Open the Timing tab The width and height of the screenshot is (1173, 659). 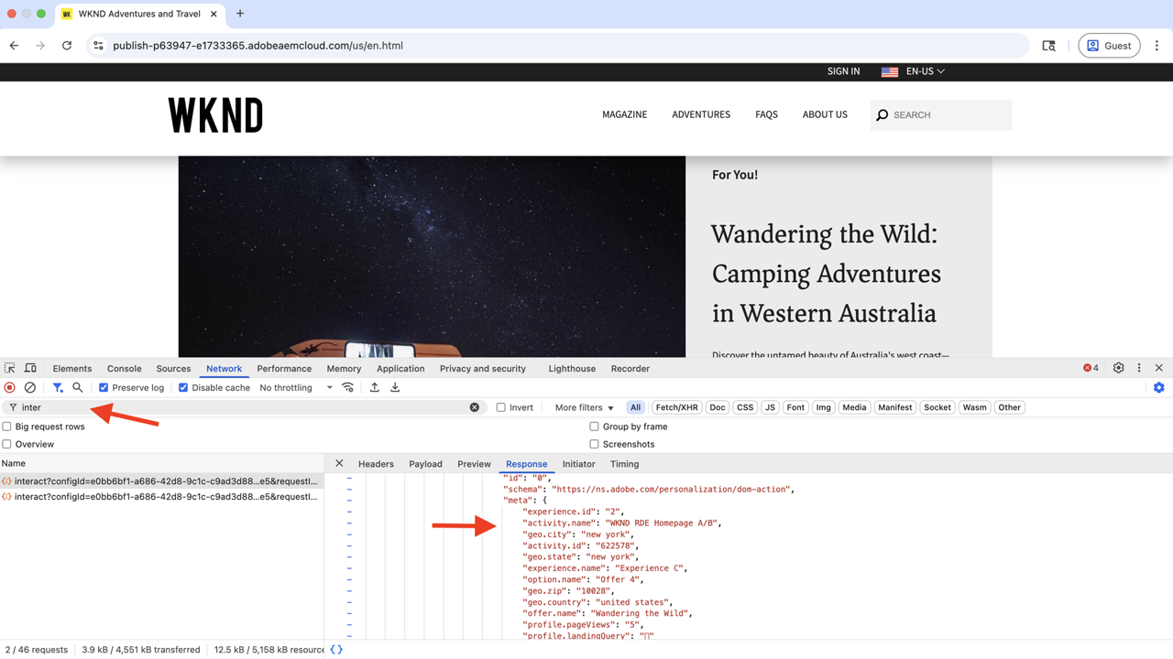(624, 464)
